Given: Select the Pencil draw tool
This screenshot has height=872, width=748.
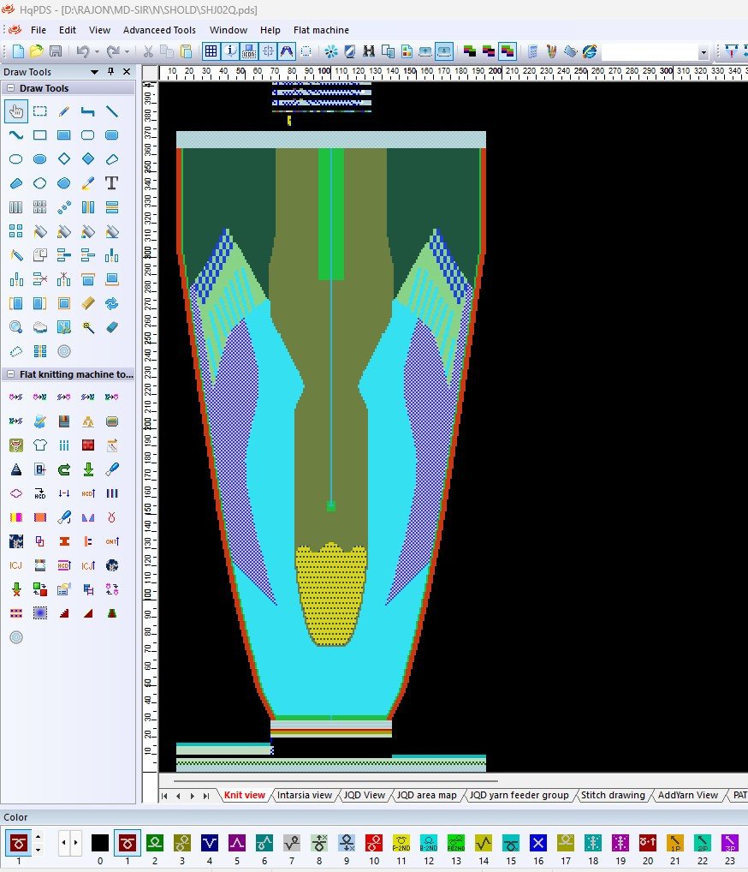Looking at the screenshot, I should tap(63, 111).
